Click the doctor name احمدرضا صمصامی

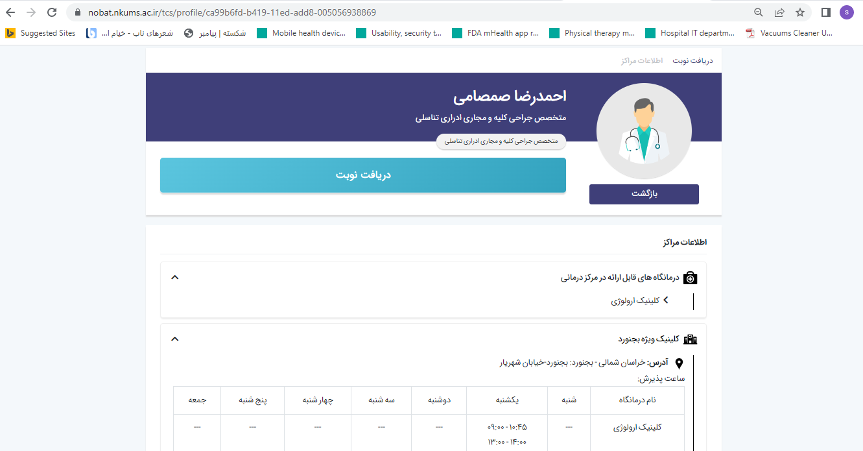pos(510,96)
